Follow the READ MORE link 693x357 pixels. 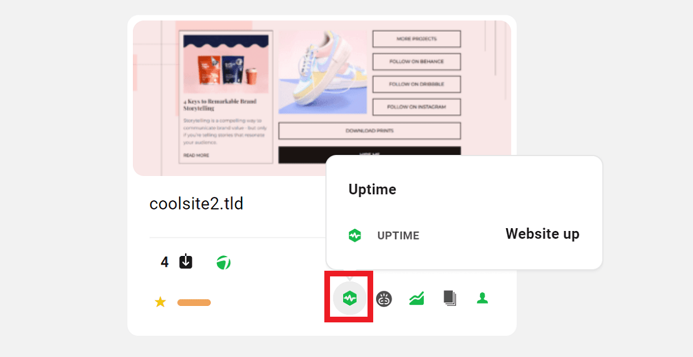pos(196,155)
